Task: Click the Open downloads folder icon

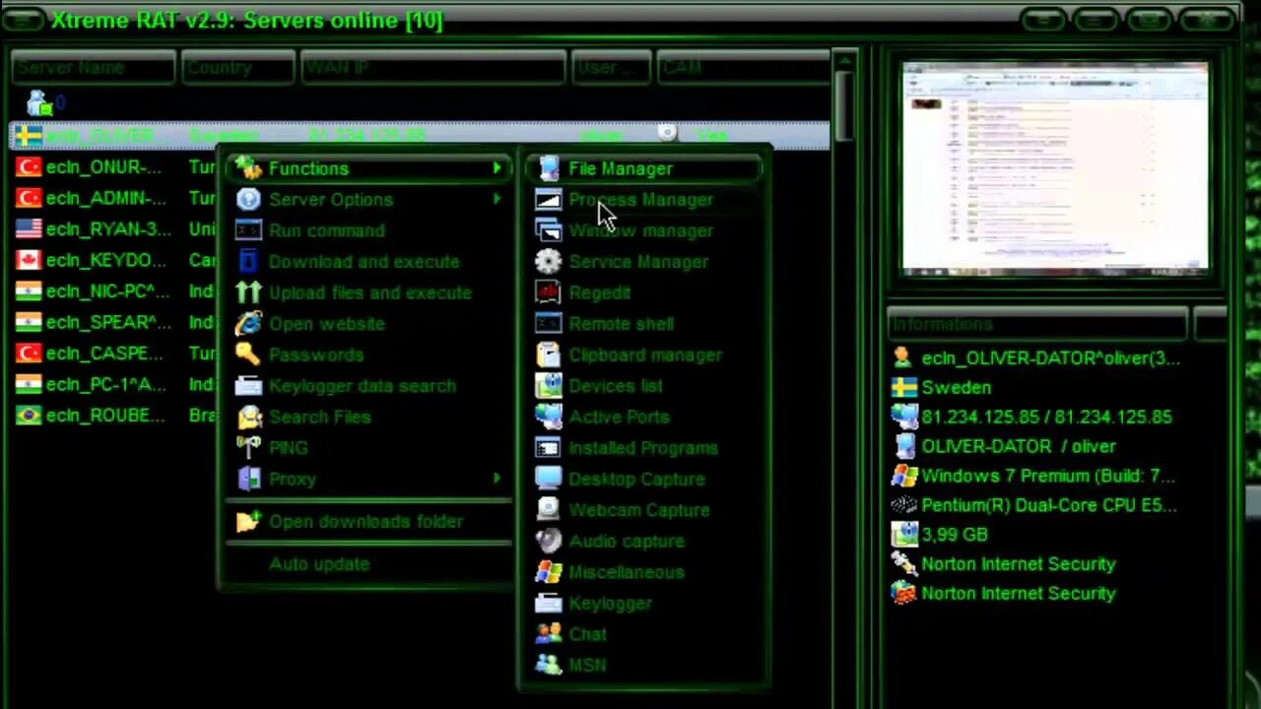Action: (x=248, y=521)
